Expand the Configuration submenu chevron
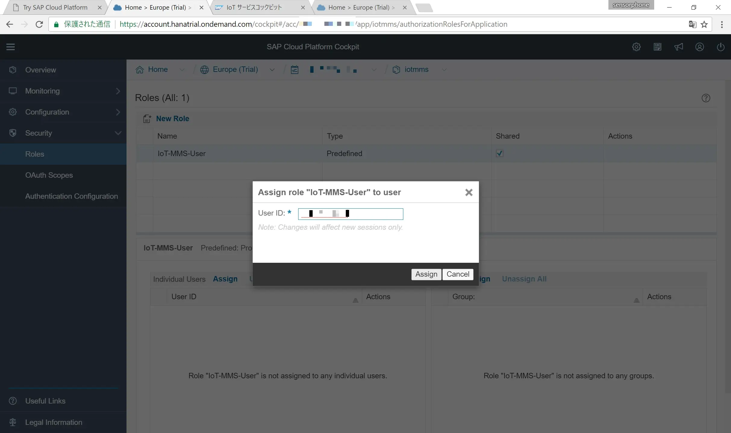This screenshot has height=433, width=731. click(118, 112)
